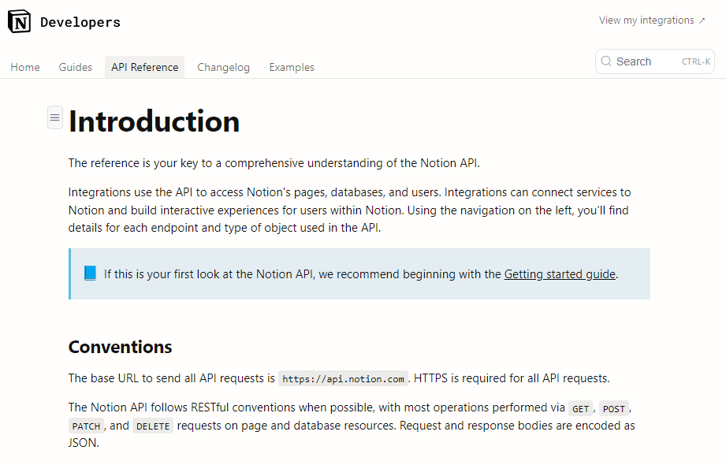
Task: Open the Home tab
Action: (25, 67)
